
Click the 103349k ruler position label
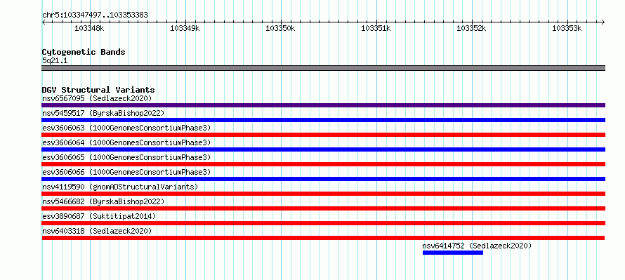coord(185,29)
